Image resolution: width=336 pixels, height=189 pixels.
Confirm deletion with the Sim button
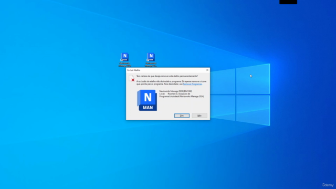coord(182,115)
